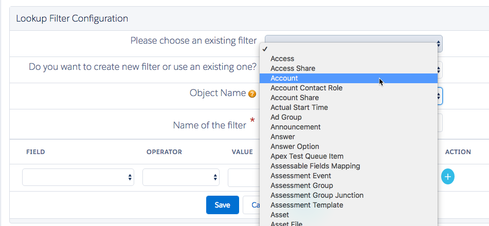
Task: Select Actual Start Time option
Action: [x=299, y=107]
